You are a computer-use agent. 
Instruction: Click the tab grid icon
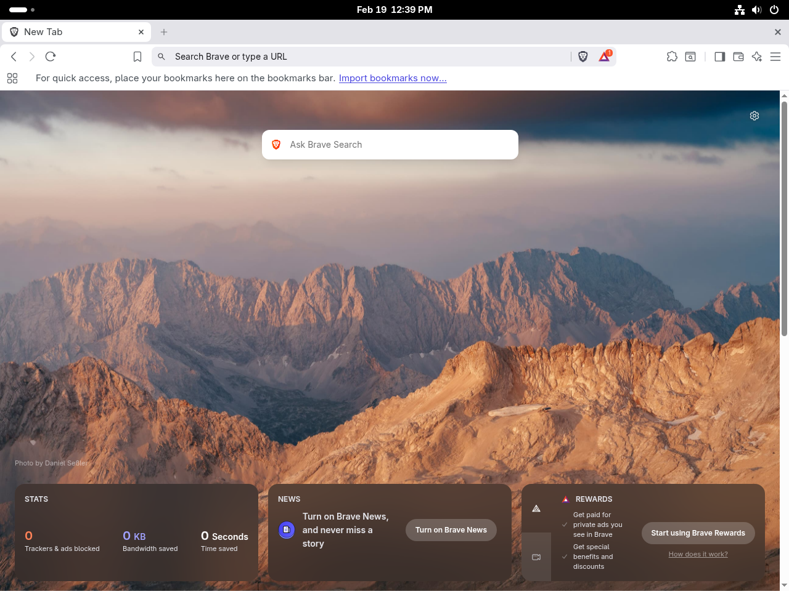(12, 79)
